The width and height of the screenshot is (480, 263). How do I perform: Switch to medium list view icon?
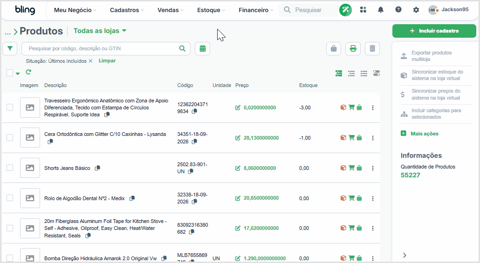tap(351, 74)
